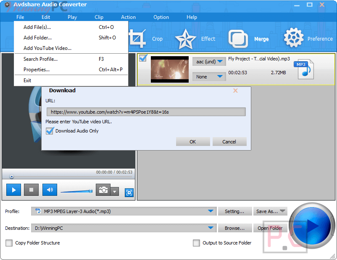
Task: Open the Edit menu
Action: coord(46,17)
